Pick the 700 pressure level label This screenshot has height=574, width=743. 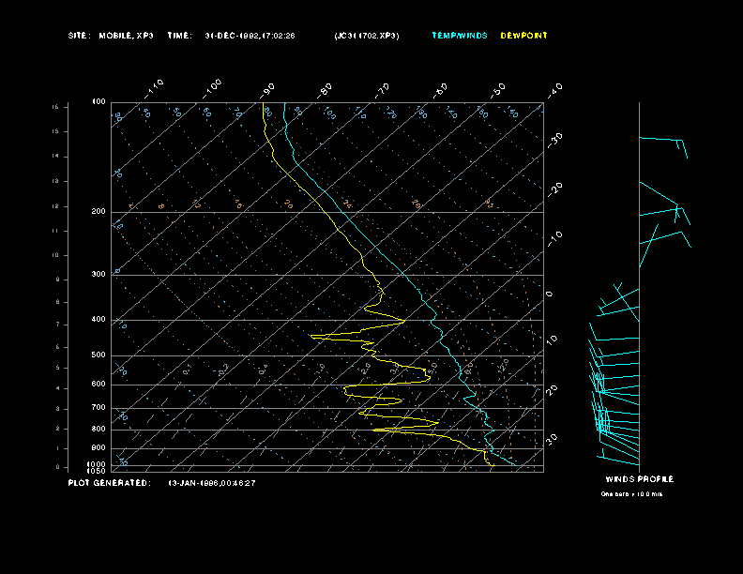(x=98, y=408)
